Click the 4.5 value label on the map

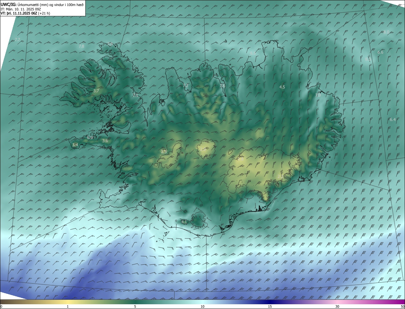point(282,87)
